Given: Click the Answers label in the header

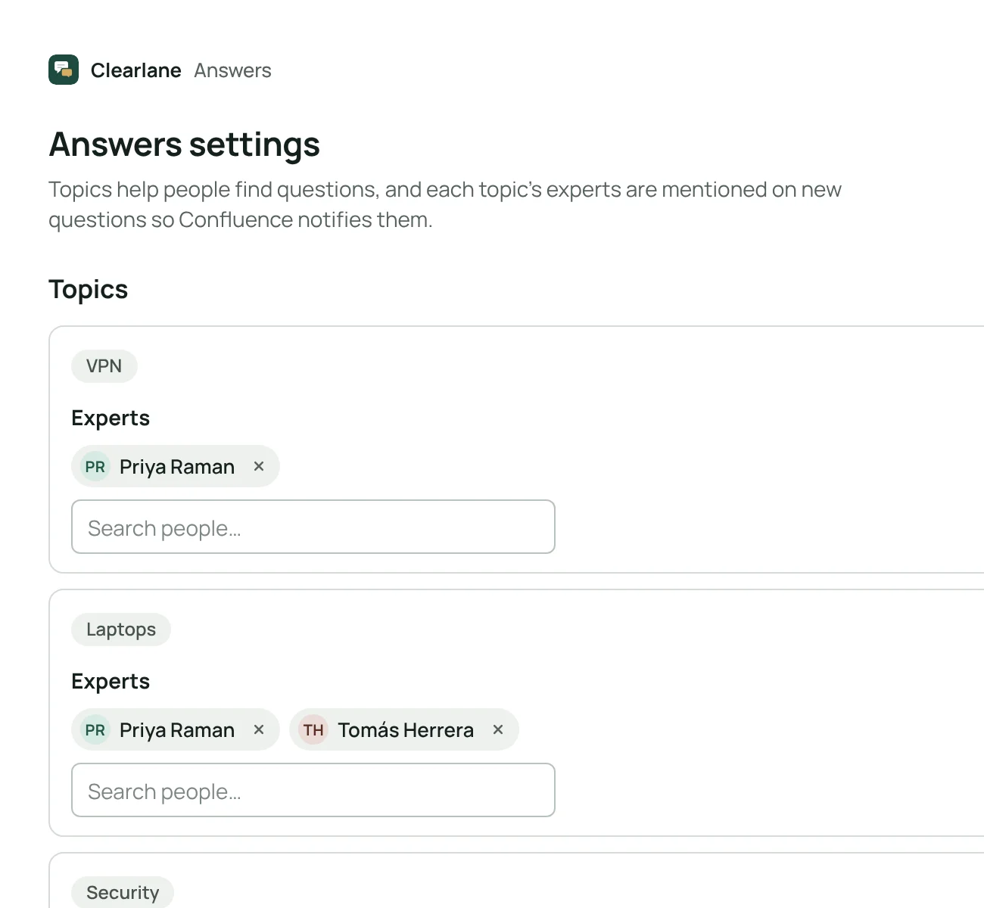Looking at the screenshot, I should pos(232,70).
